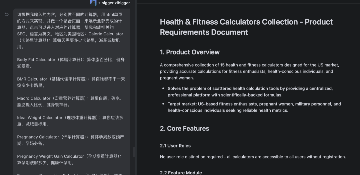
Task: Click the document title heading
Action: pyautogui.click(x=246, y=27)
